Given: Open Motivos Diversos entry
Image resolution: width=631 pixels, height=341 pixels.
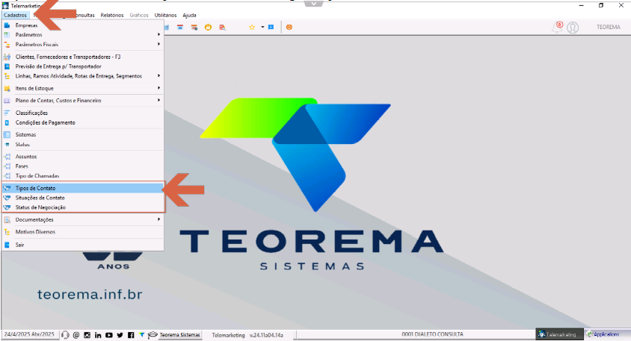Looking at the screenshot, I should (x=83, y=232).
